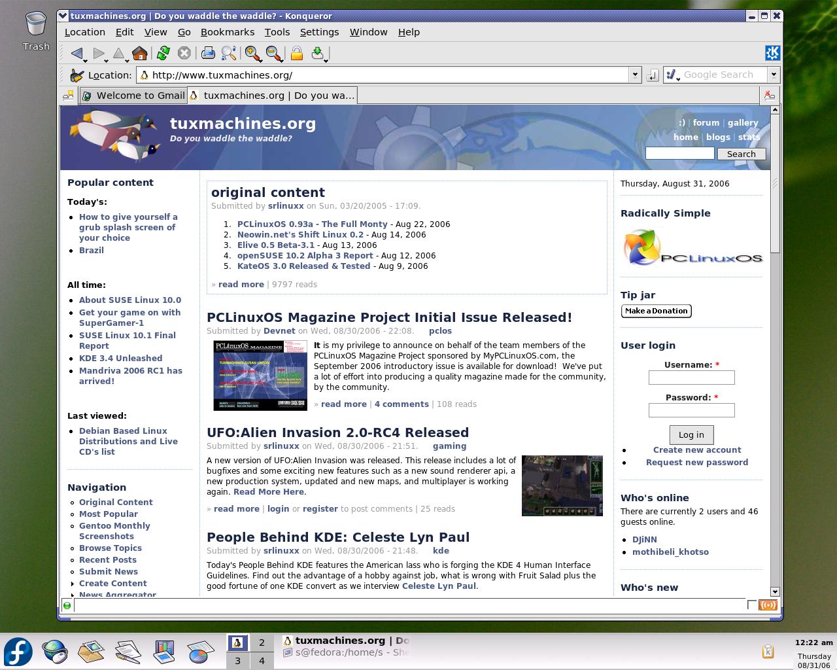Launch the word processor pen icon in panel

128,652
